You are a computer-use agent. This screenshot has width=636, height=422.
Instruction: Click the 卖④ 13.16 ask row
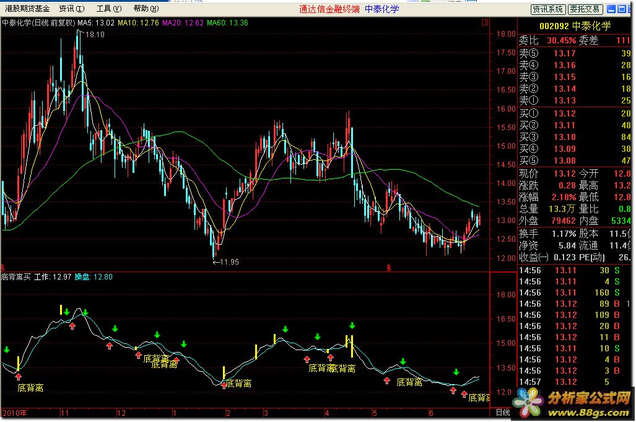tap(575, 65)
